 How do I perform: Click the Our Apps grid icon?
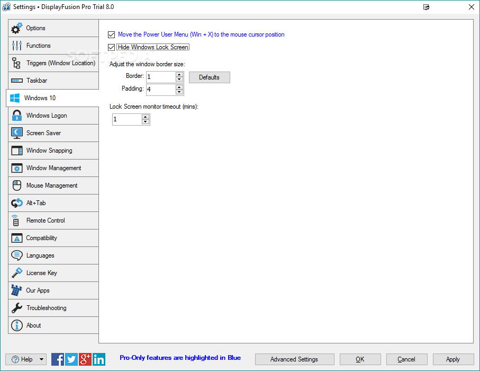click(x=16, y=290)
